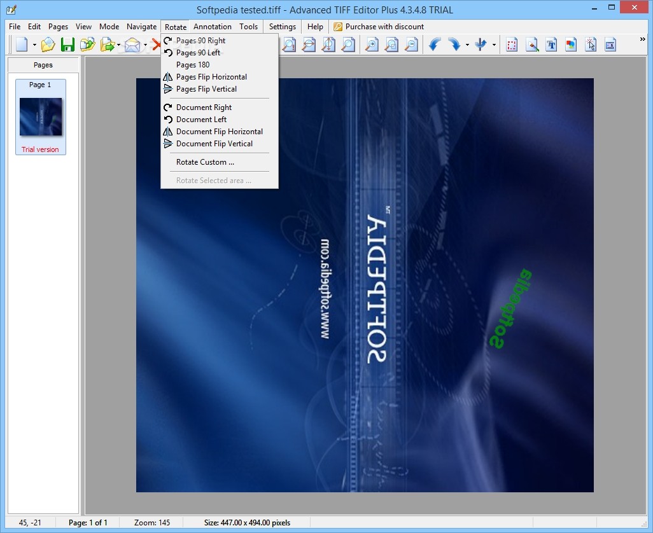
Task: Click the magic wand pointer icon
Action: tap(591, 45)
